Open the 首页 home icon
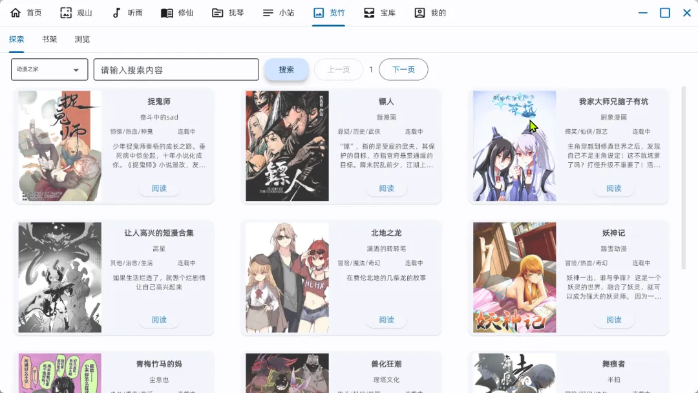This screenshot has height=393, width=698. [x=16, y=12]
